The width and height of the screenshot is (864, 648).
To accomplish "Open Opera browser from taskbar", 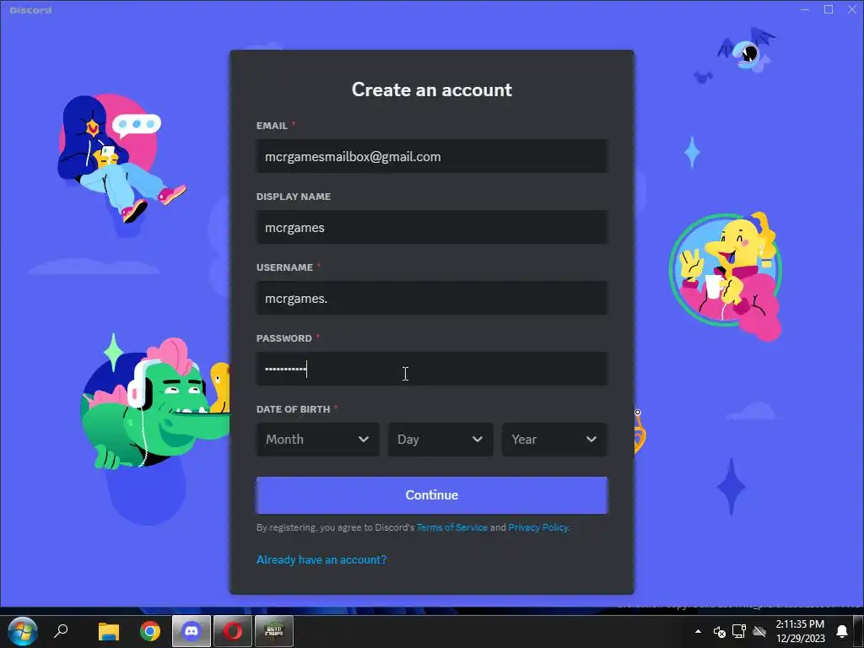I will click(x=233, y=631).
